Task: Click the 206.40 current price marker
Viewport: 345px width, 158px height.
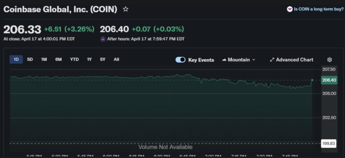Action: 329,80
